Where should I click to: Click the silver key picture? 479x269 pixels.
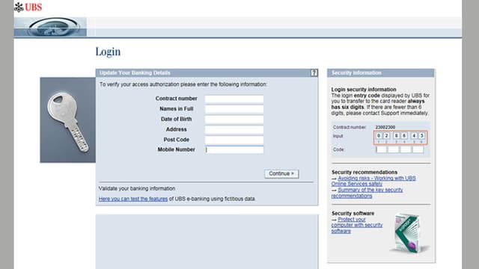[x=68, y=120]
